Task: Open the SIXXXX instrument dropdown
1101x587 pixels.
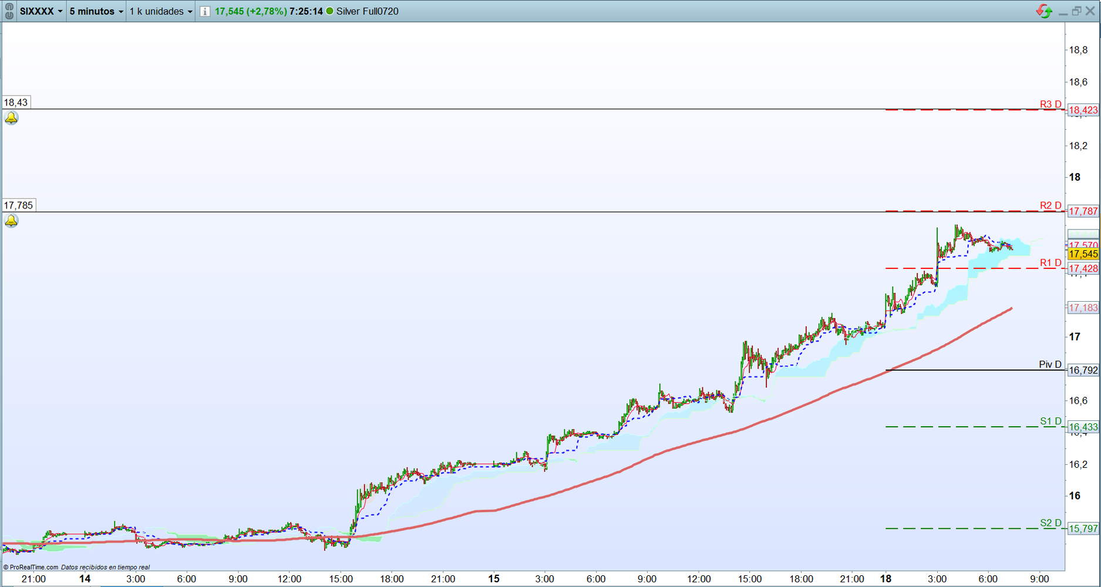Action: point(41,11)
